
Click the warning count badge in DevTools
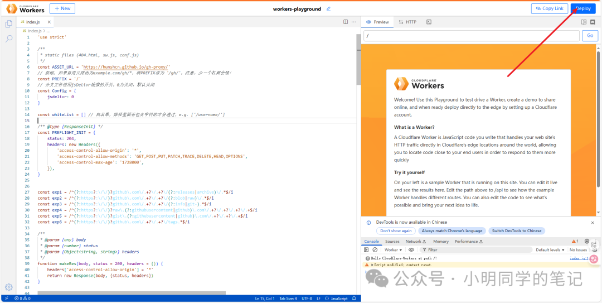575,241
